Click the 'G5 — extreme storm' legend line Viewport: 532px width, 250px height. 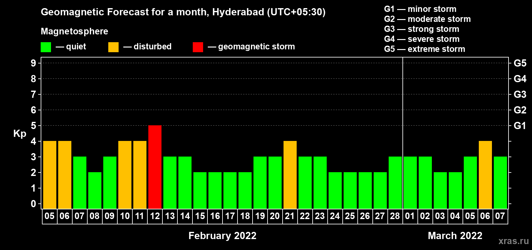pos(424,49)
